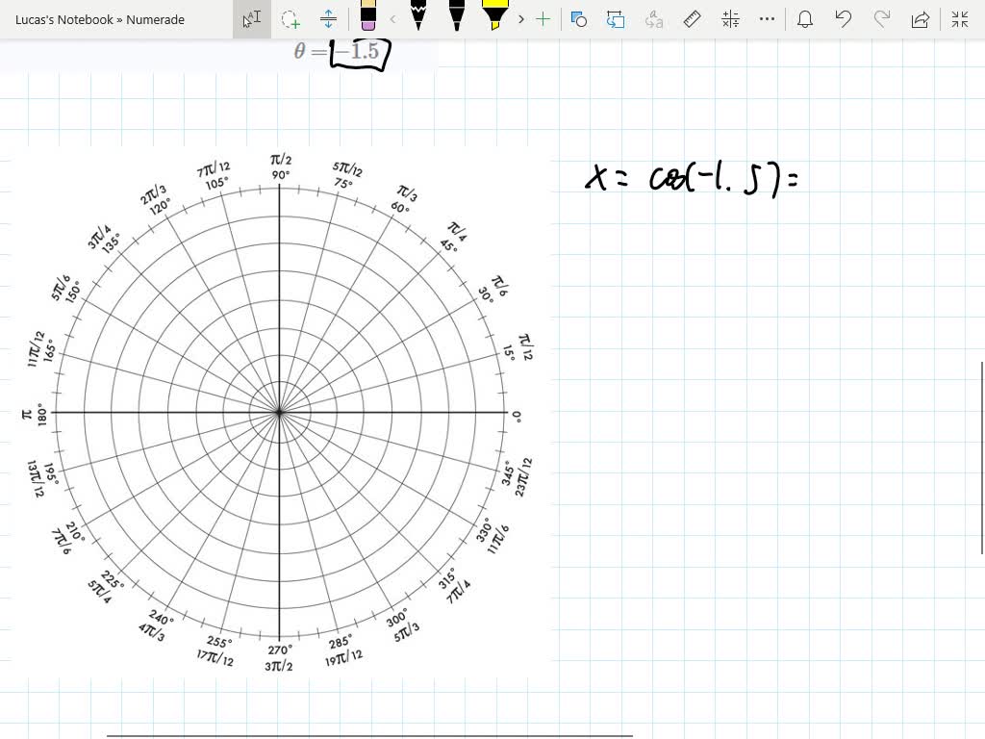Select the text/type tool
The image size is (985, 739).
pos(253,19)
